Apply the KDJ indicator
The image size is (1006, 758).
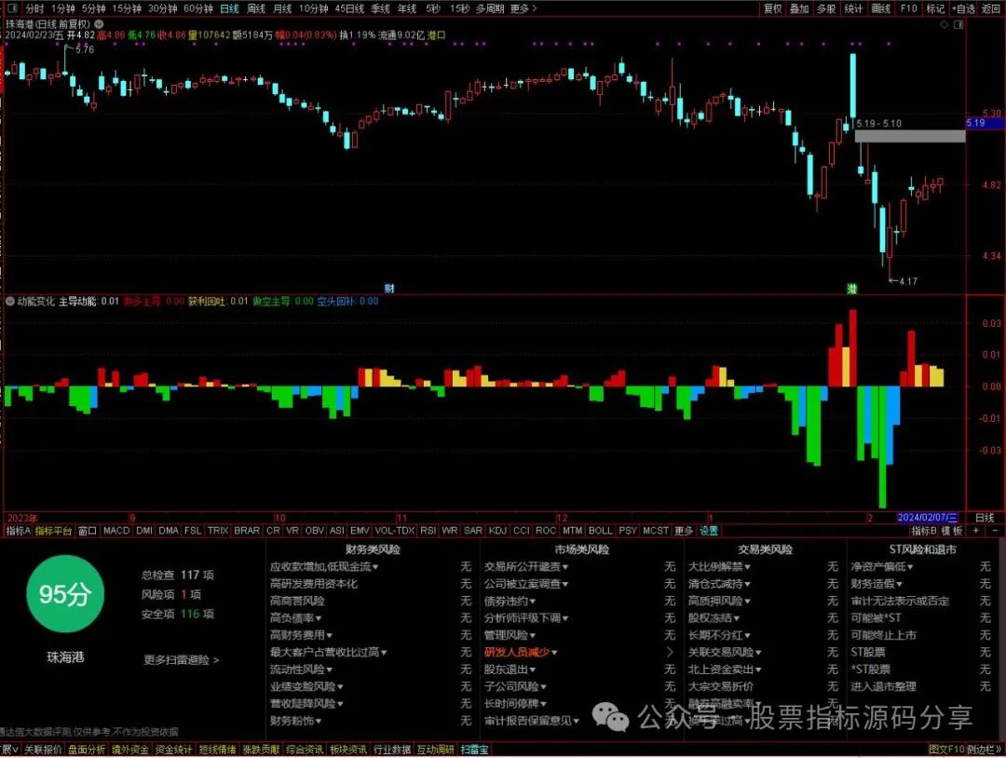point(497,531)
